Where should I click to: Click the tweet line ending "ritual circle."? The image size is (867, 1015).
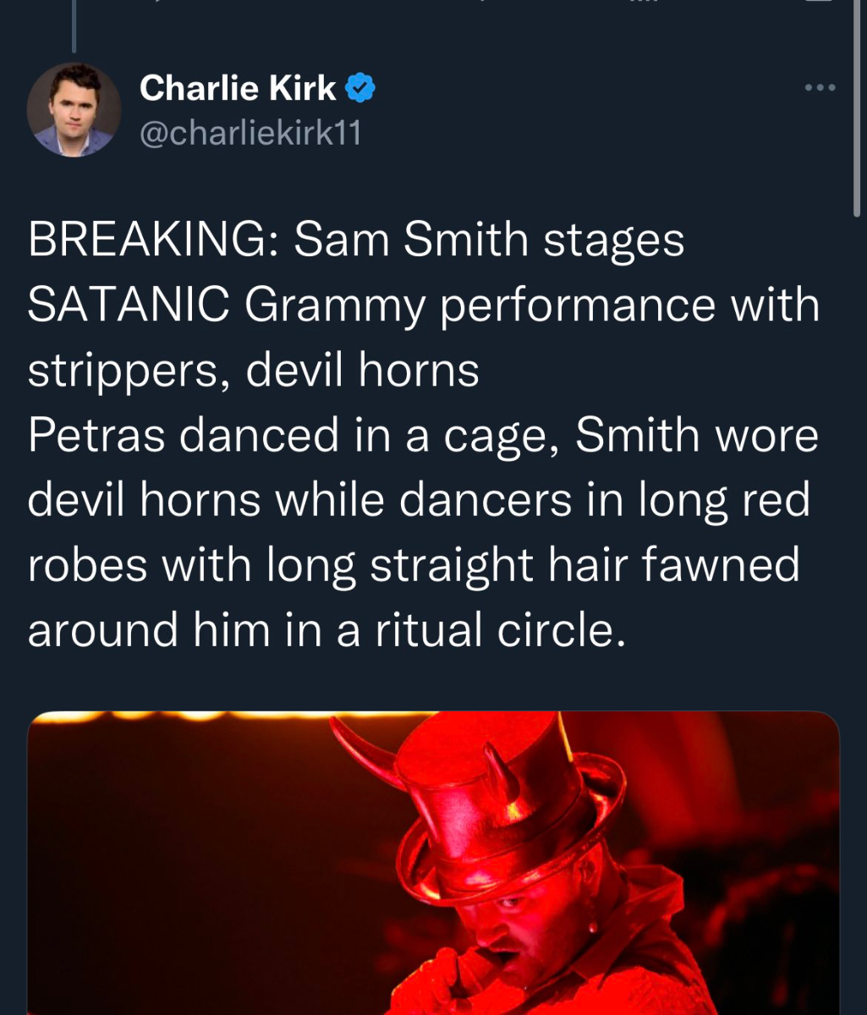pyautogui.click(x=326, y=631)
